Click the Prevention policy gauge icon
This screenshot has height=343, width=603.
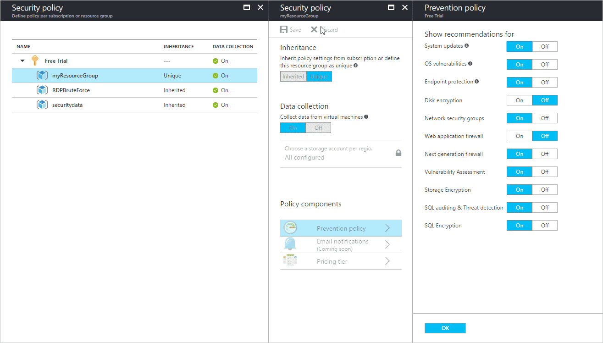(x=290, y=228)
